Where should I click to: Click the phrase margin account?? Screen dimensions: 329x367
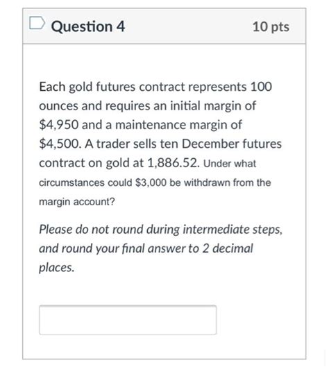click(77, 202)
